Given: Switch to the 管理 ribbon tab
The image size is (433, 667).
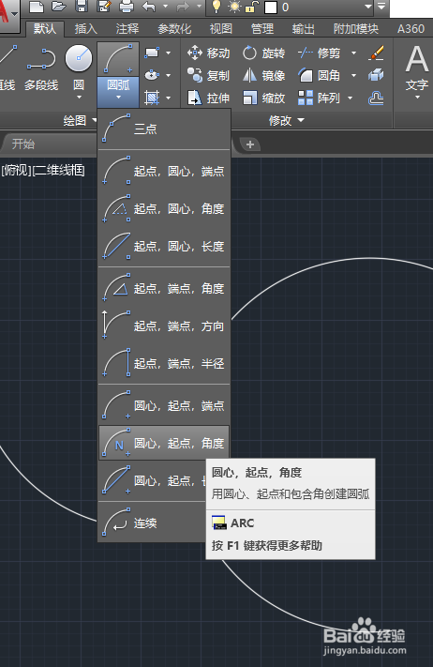Looking at the screenshot, I should [262, 28].
